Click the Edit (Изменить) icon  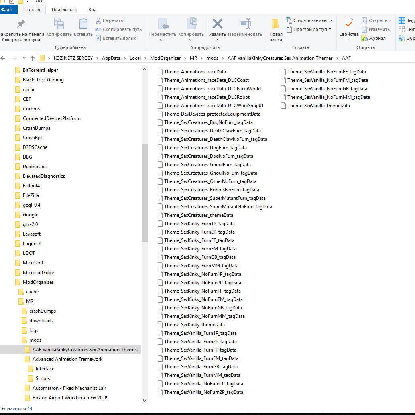point(365,29)
